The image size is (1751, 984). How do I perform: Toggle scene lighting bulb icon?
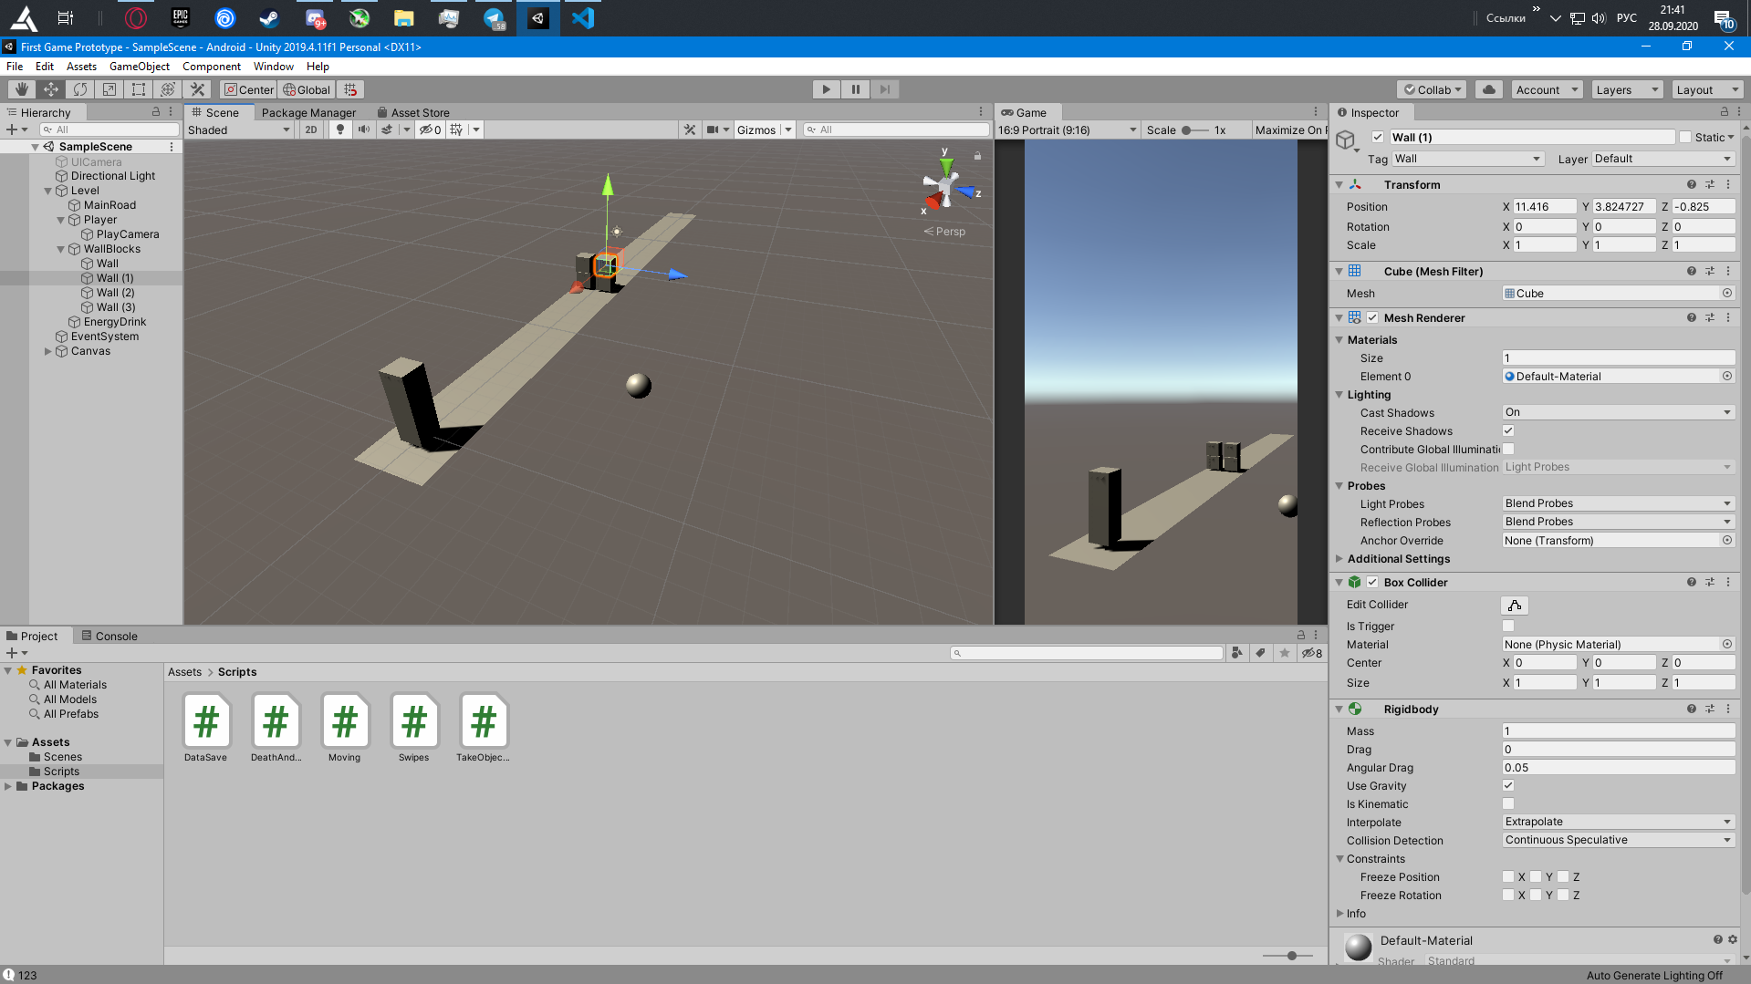point(340,129)
